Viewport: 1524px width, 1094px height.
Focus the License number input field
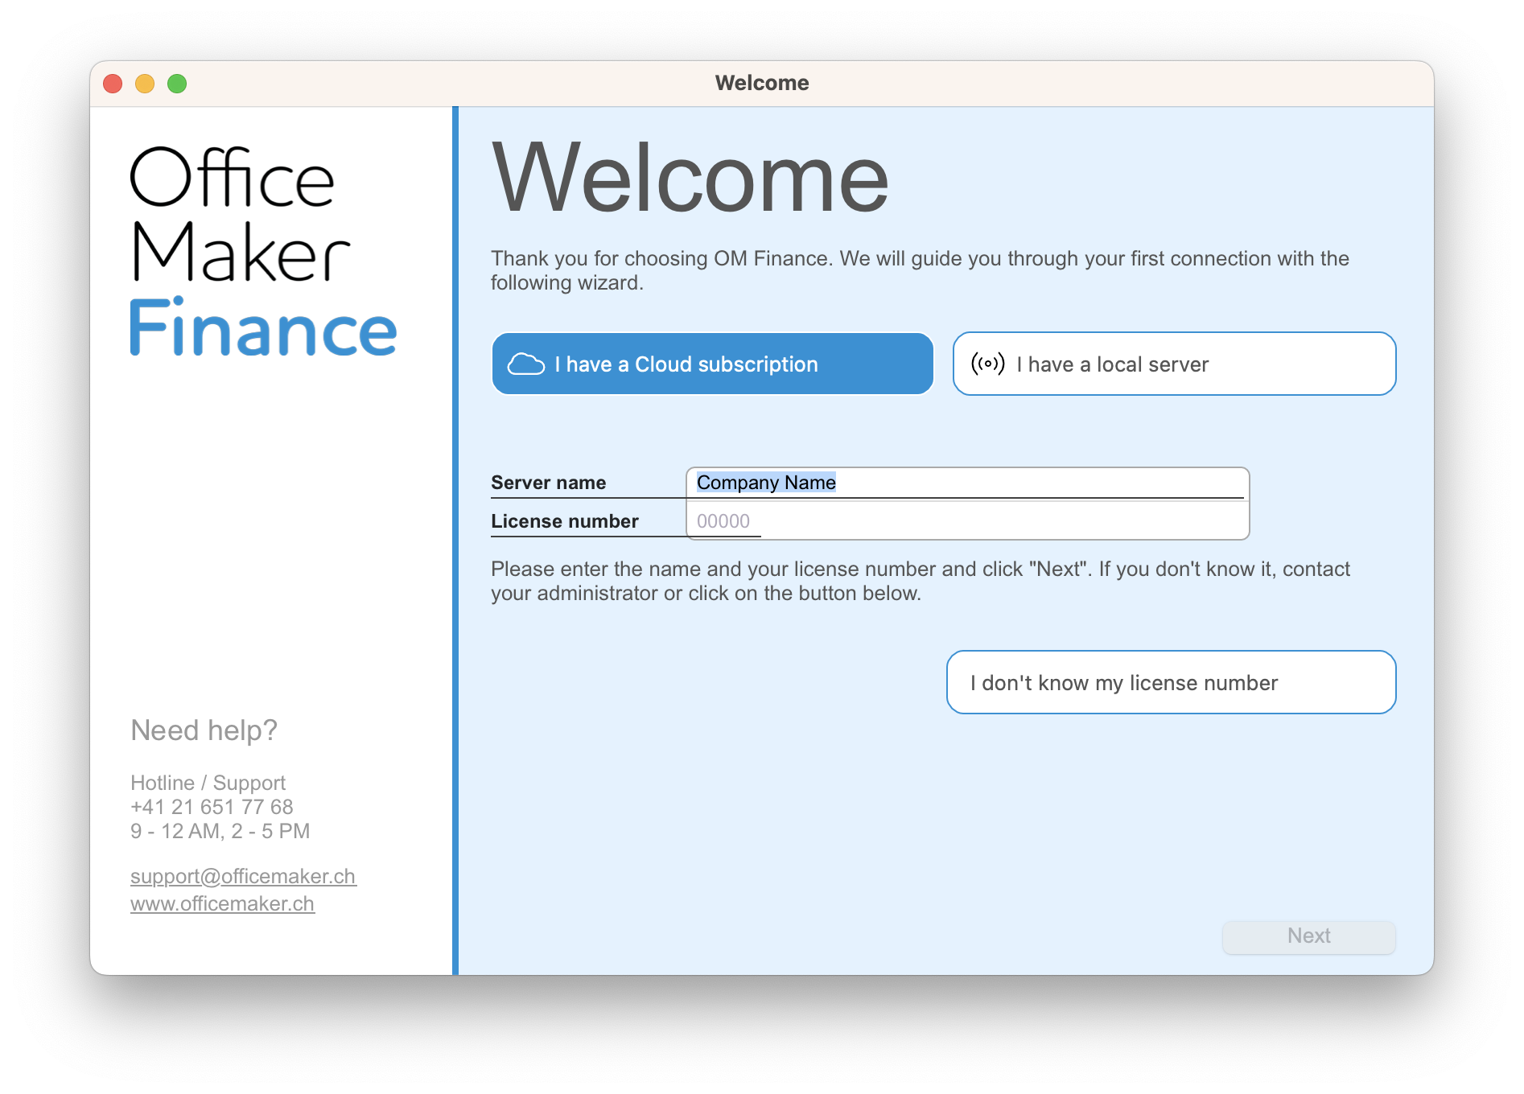click(967, 521)
